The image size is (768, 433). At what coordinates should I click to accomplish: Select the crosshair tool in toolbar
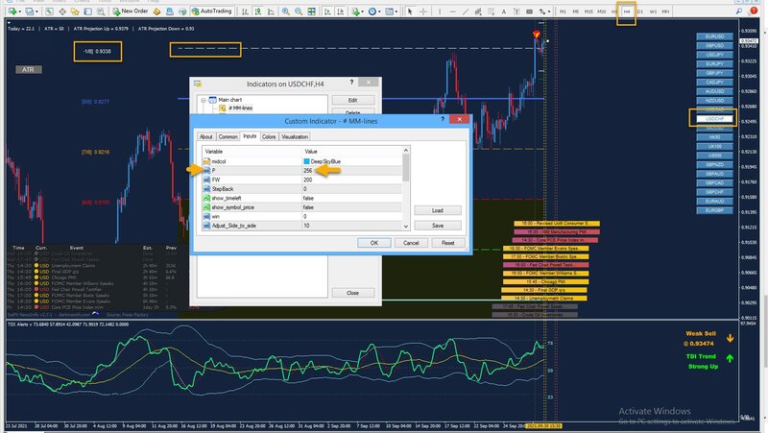425,12
